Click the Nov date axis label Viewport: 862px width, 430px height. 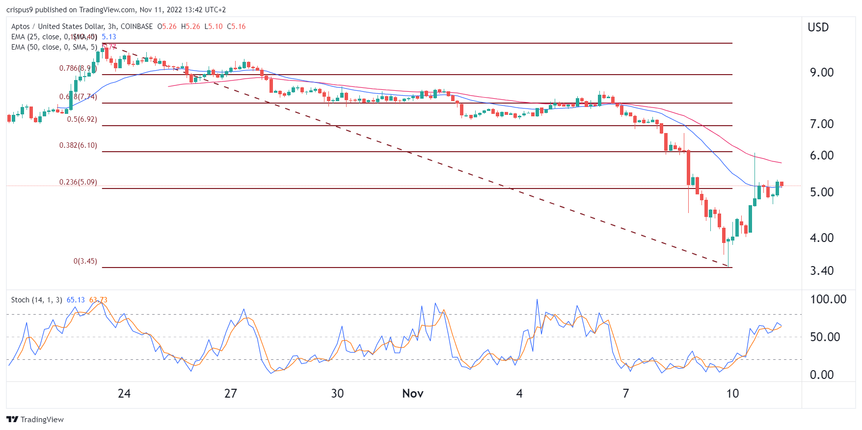[413, 394]
